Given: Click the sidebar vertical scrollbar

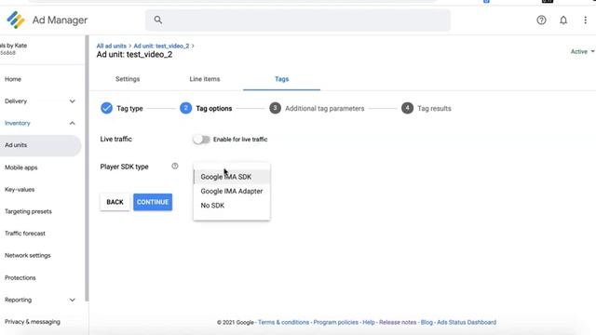Looking at the screenshot, I should pos(87,168).
